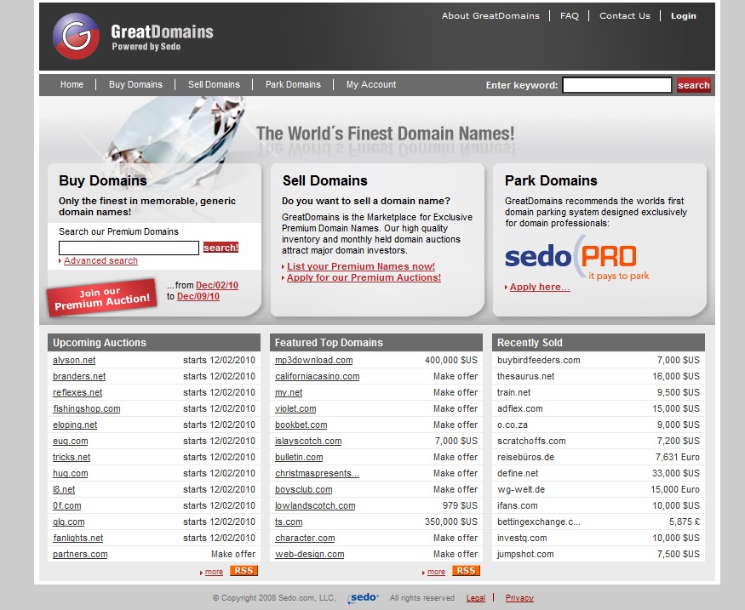Open the violet.com listing
This screenshot has height=610, width=745.
coord(295,408)
